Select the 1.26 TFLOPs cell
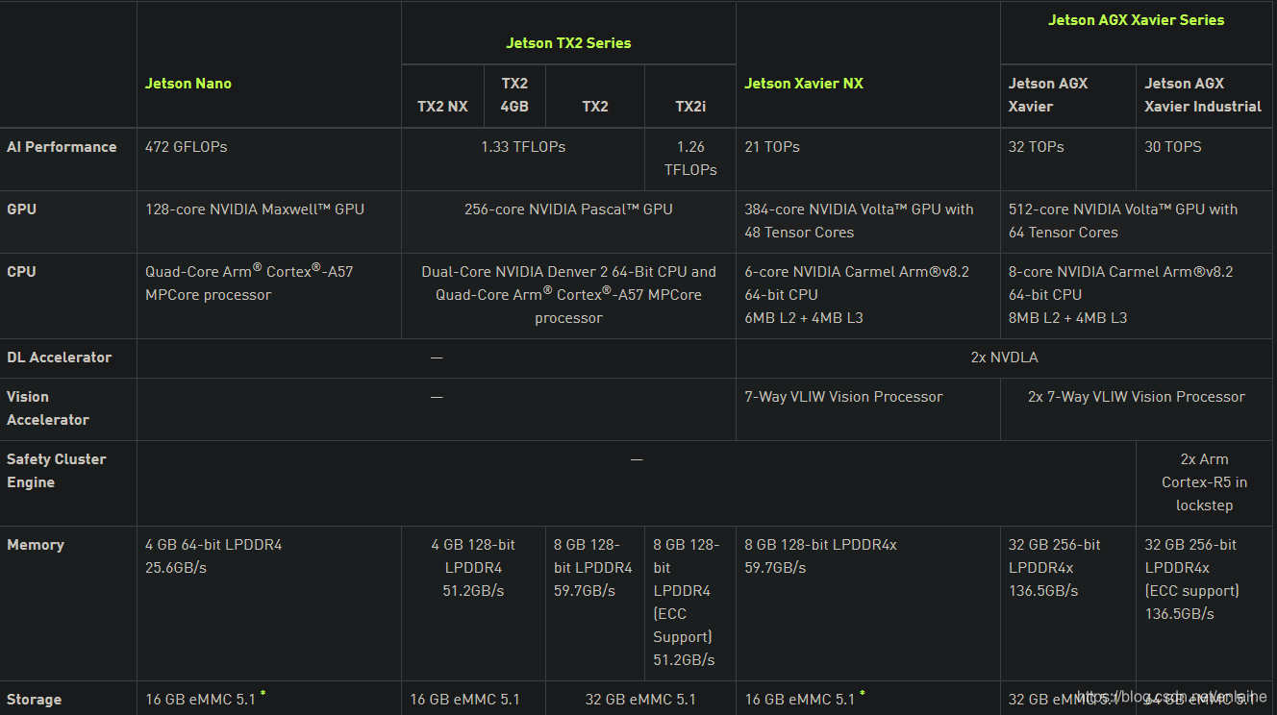 pyautogui.click(x=690, y=159)
